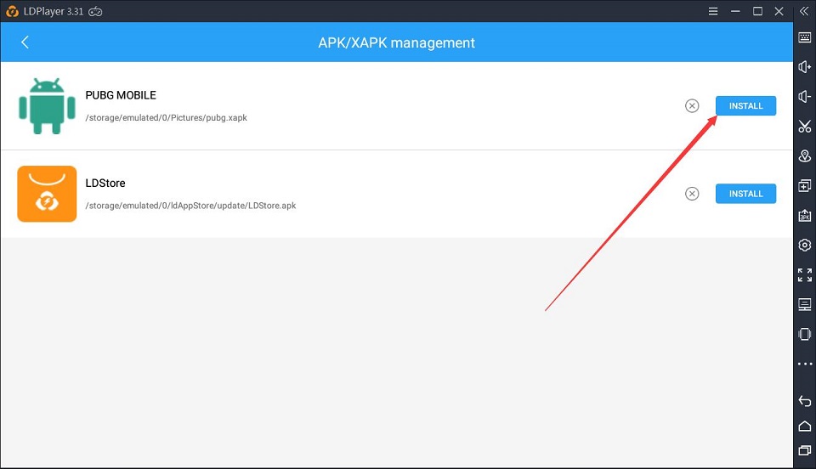The image size is (816, 469).
Task: Select the PUBG MOBILE title text
Action: pyautogui.click(x=121, y=95)
